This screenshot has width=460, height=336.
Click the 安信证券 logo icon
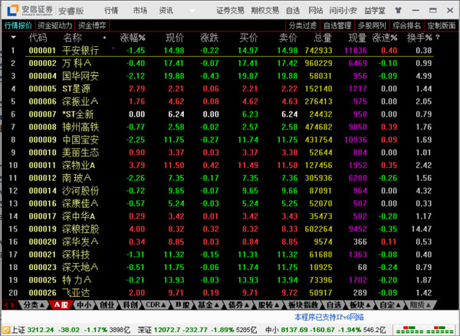[12, 11]
